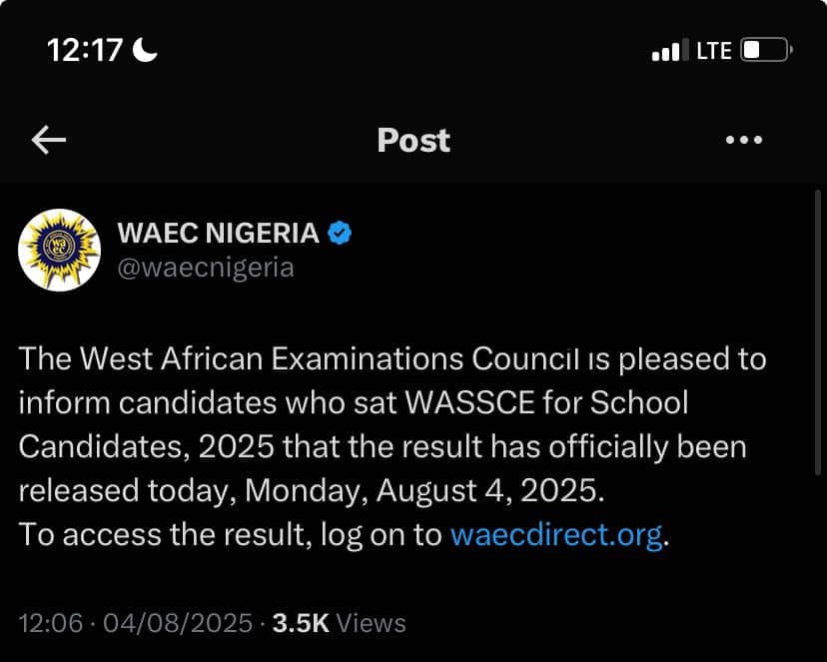Tap the 04/08/2025 post date
The image size is (827, 662).
click(178, 623)
